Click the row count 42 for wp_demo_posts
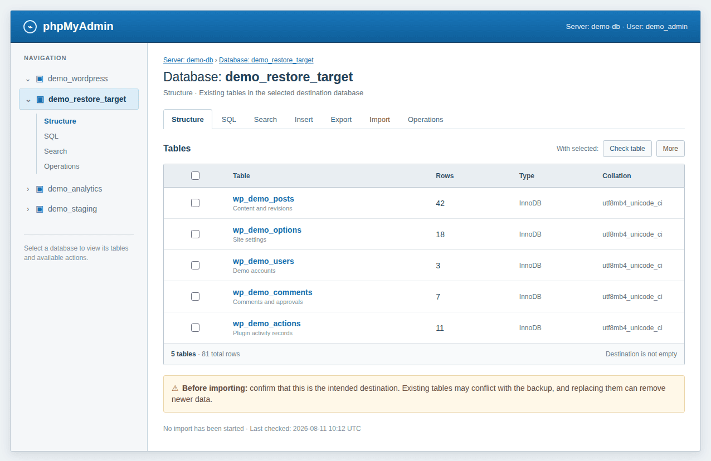 coord(440,203)
